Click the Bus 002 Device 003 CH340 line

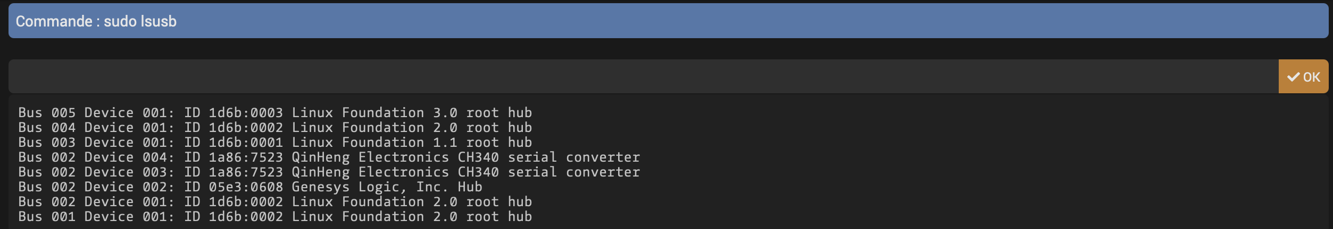329,172
